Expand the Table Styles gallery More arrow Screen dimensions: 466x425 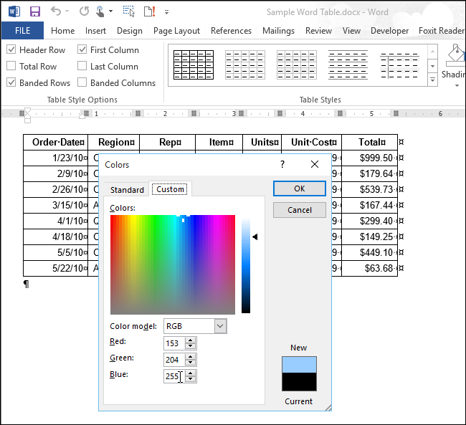tap(432, 80)
